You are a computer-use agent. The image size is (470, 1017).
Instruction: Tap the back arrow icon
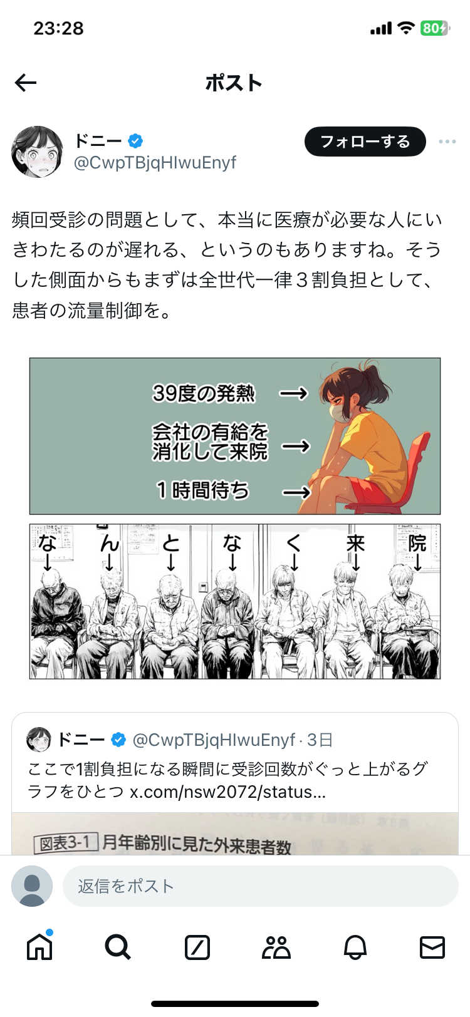coord(26,83)
